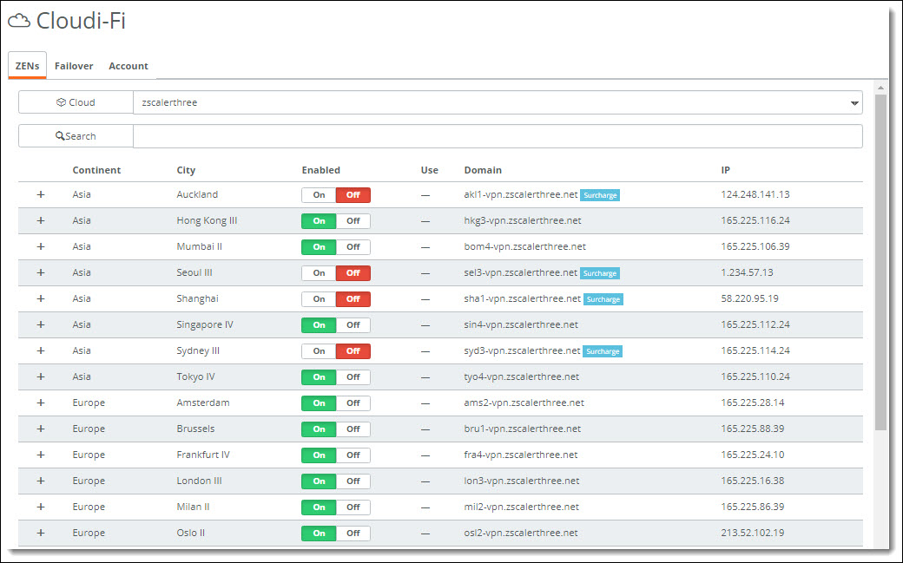The image size is (903, 563).
Task: Expand the London III row
Action: (x=41, y=481)
